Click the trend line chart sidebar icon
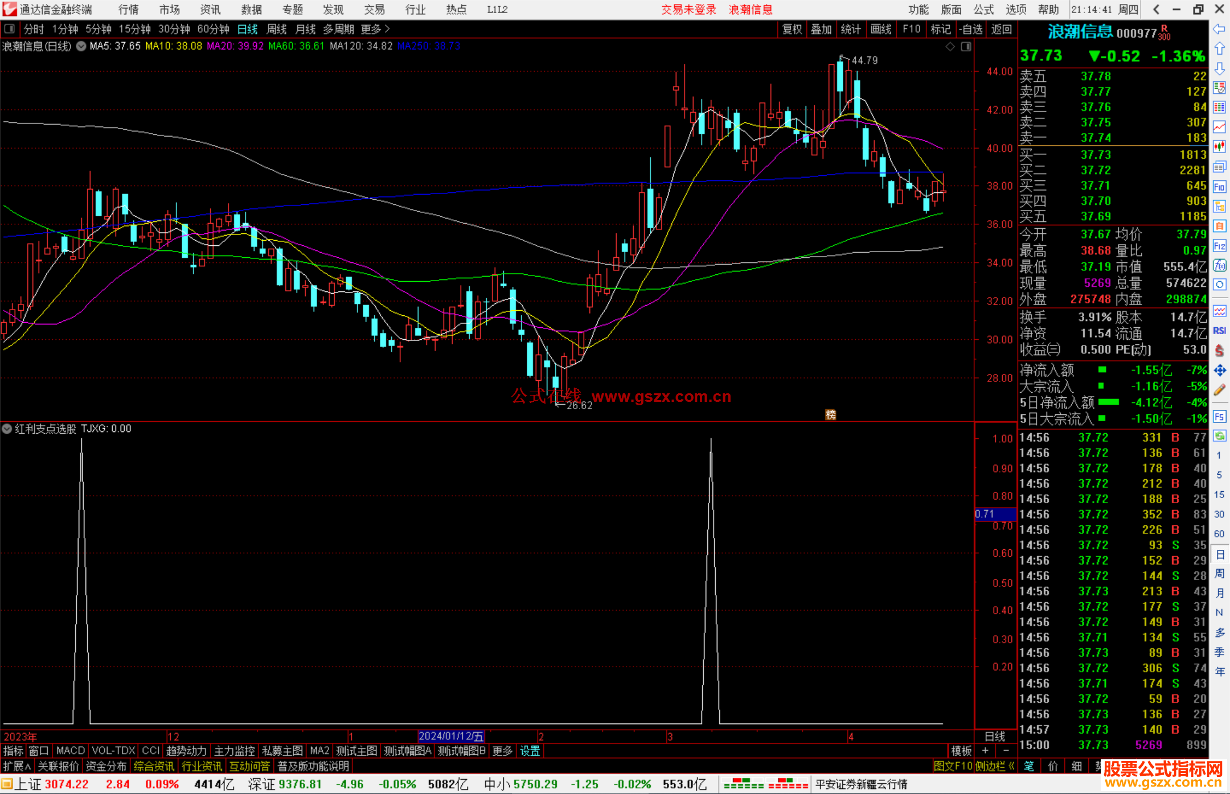 pyautogui.click(x=1219, y=127)
